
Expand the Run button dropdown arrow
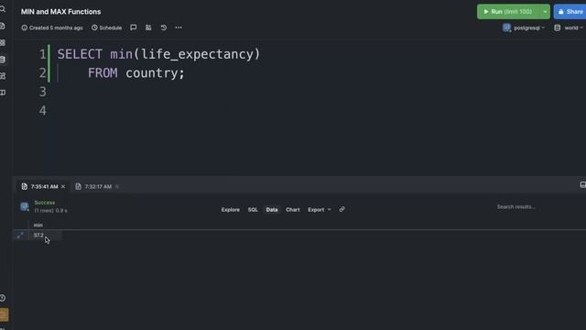point(545,12)
